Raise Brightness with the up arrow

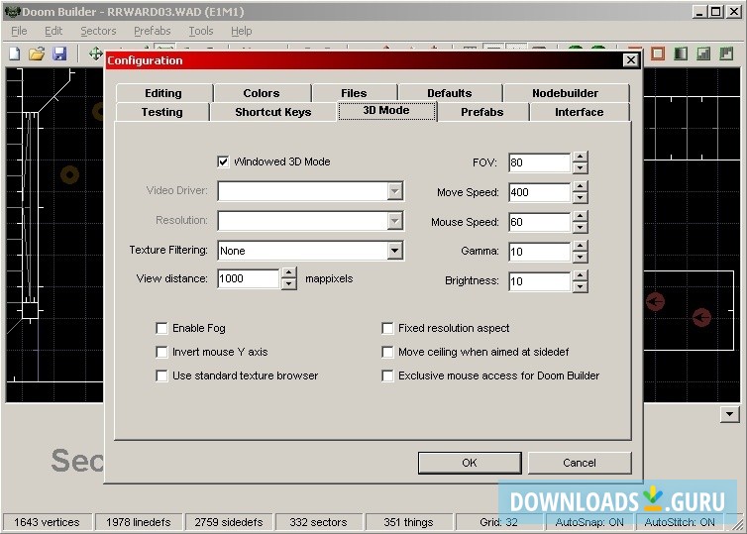click(x=580, y=275)
